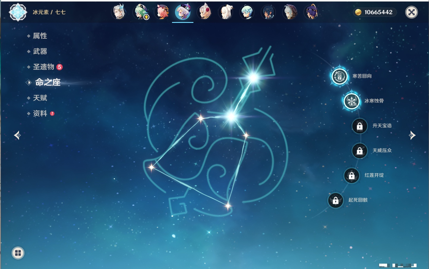
Task: Click the 红莲开绽 constellation label
Action: click(374, 175)
